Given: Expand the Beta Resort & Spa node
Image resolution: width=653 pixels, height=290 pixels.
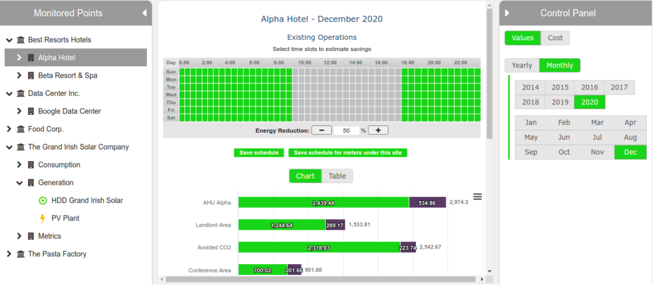Looking at the screenshot, I should (x=18, y=76).
